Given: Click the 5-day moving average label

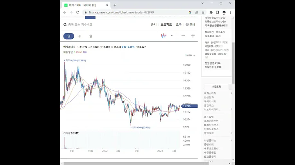Looking at the screenshot, I should tap(75, 52).
